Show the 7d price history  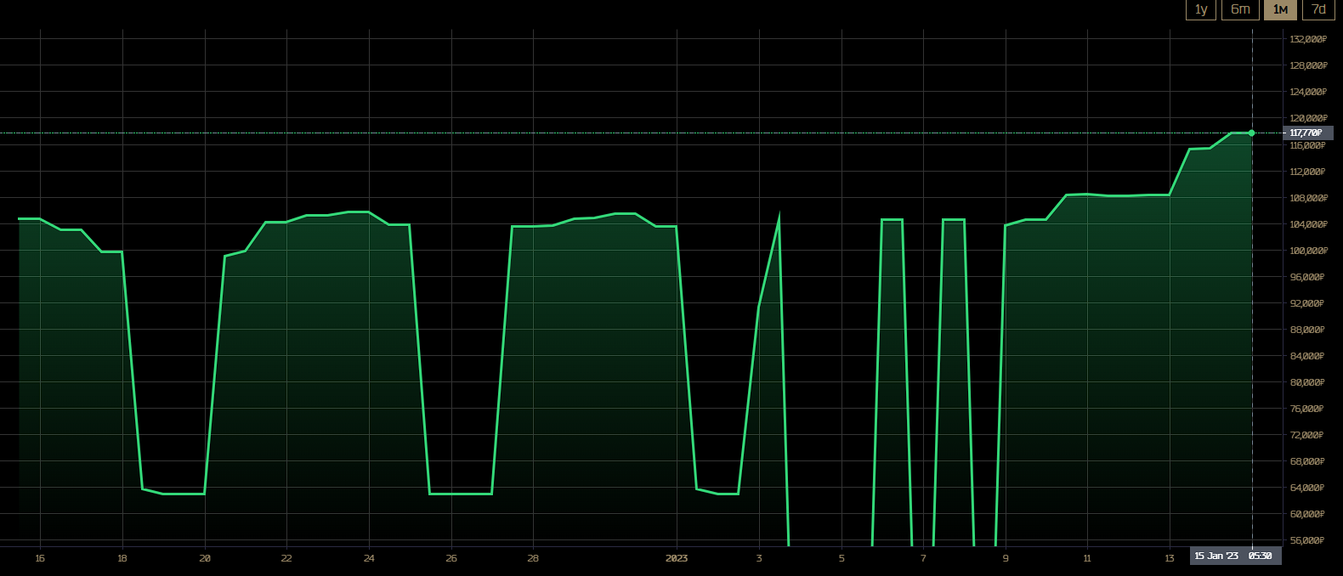[x=1318, y=9]
